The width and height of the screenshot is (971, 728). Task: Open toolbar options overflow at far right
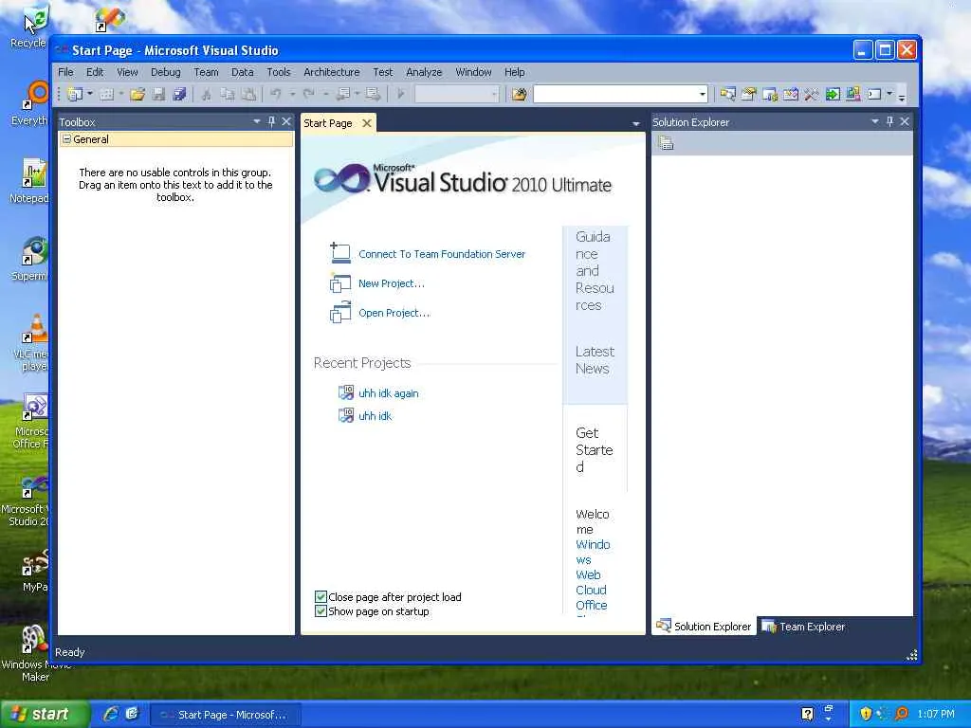[902, 97]
